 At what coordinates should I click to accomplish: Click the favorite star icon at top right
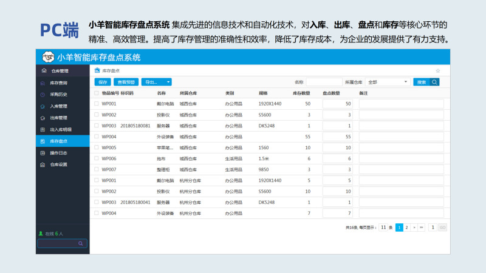coord(437,71)
